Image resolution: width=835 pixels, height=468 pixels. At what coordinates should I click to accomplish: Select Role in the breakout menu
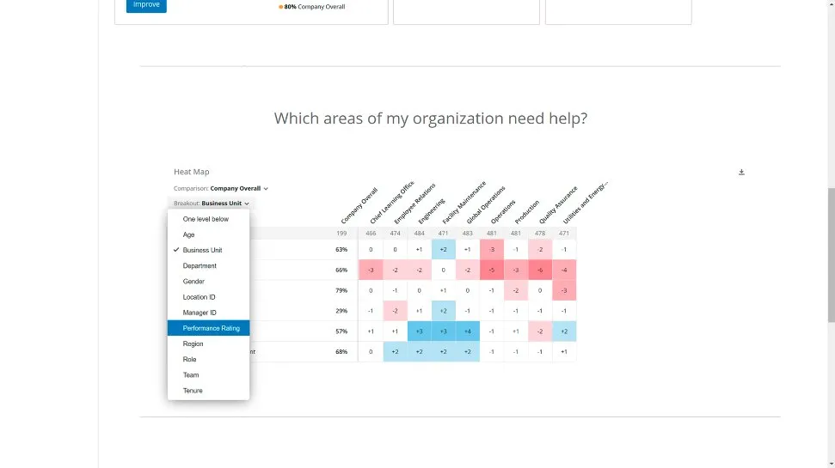[x=189, y=359]
